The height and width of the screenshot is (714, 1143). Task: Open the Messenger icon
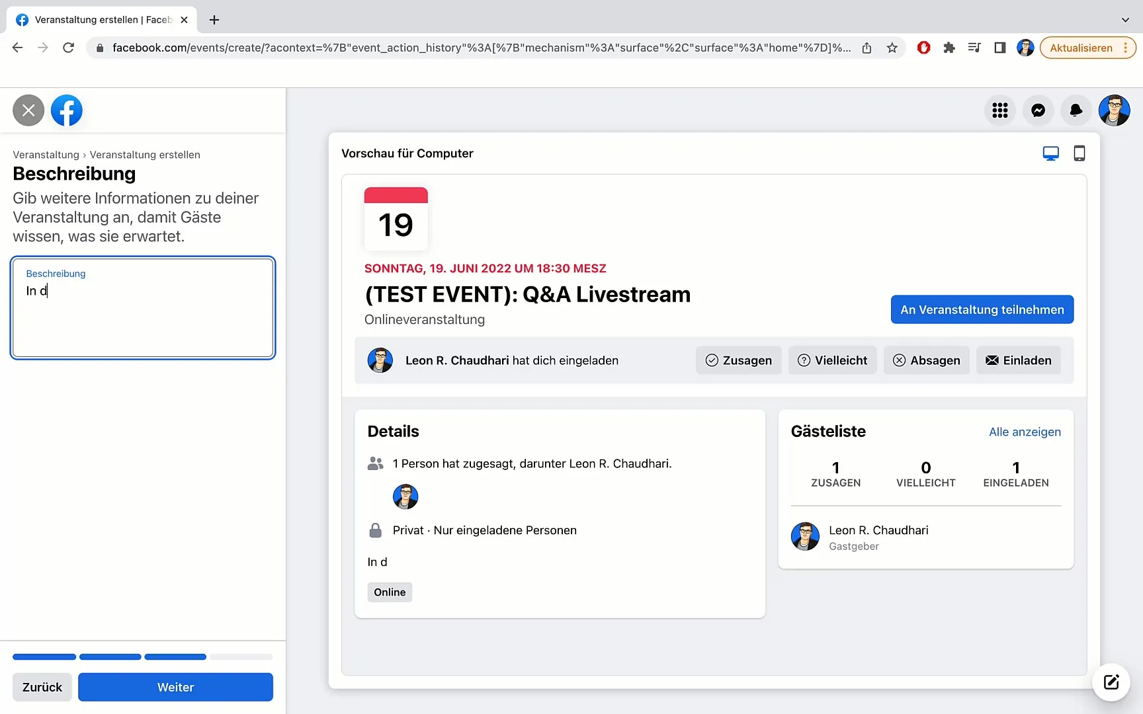1038,110
